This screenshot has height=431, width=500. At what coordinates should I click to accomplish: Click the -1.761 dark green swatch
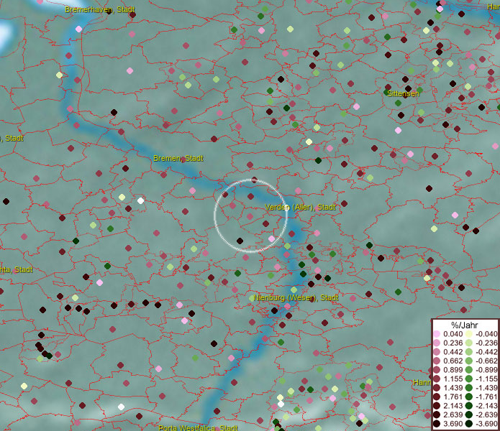pos(469,397)
